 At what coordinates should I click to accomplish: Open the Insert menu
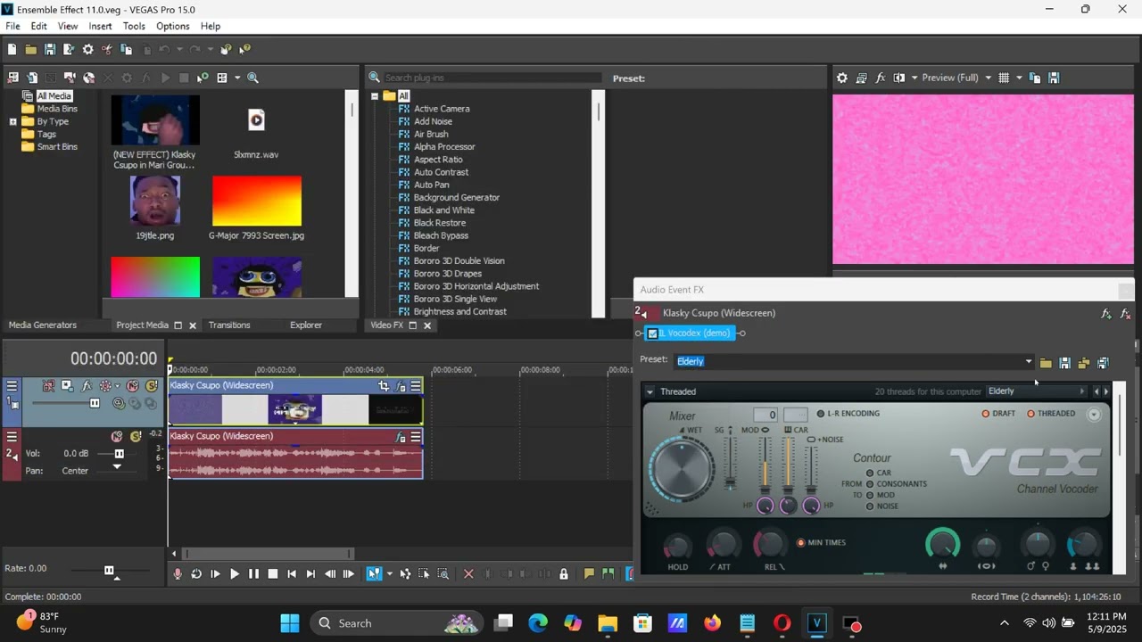coord(100,27)
